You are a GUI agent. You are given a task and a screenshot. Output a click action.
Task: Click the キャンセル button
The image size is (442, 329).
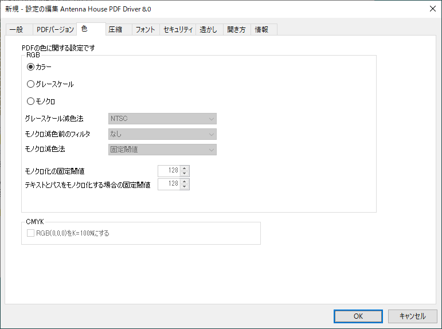(x=412, y=316)
